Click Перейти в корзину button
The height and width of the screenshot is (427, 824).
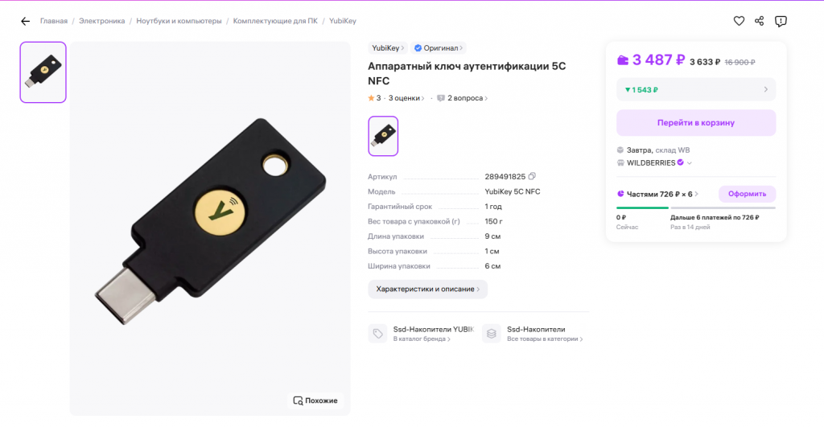[x=696, y=123]
